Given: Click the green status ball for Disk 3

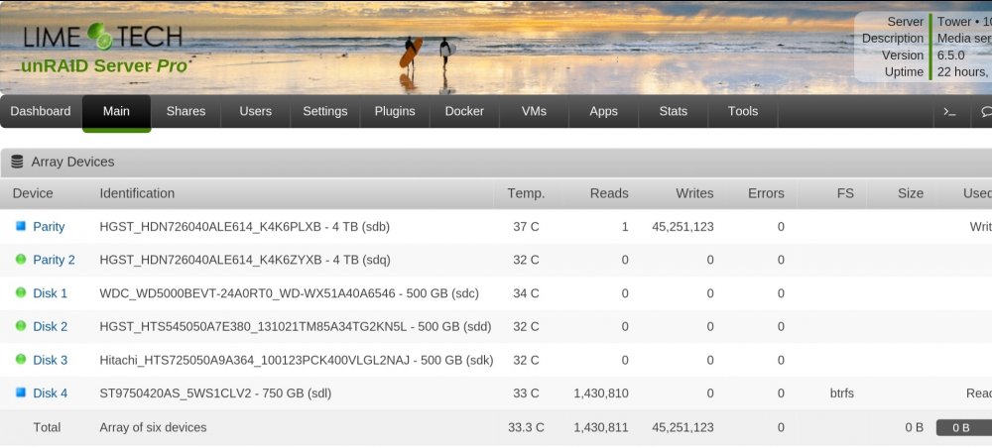Looking at the screenshot, I should [x=20, y=360].
